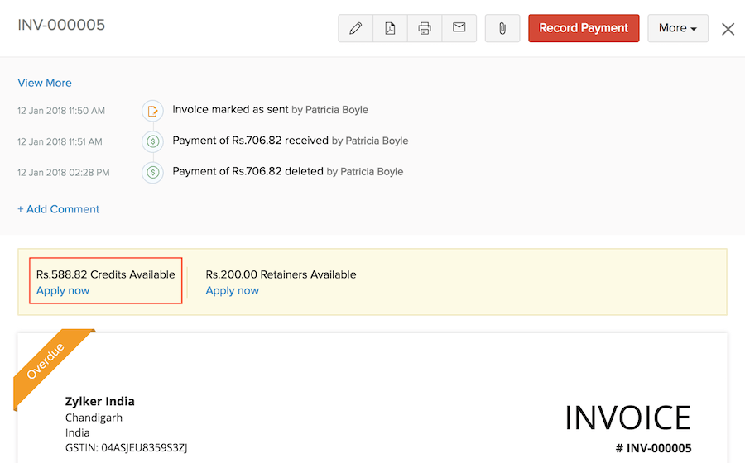Attach a file with paperclip icon
This screenshot has width=745, height=463.
[502, 28]
